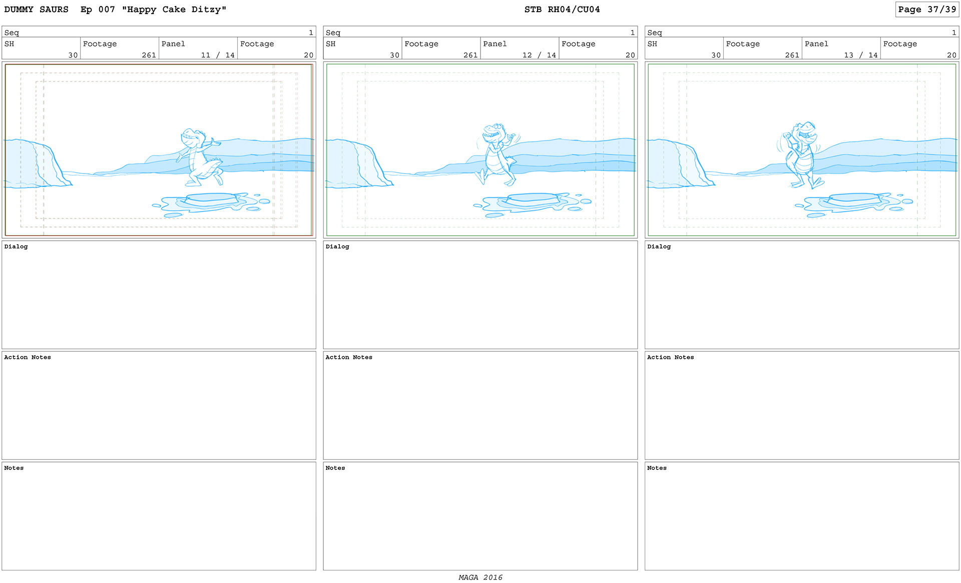Click the panel 13 storyboard thumbnail
Image resolution: width=961 pixels, height=583 pixels.
pyautogui.click(x=802, y=150)
